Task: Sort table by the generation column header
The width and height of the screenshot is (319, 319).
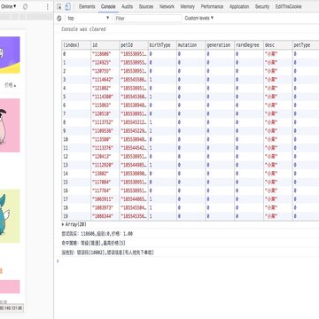Action: (x=220, y=45)
